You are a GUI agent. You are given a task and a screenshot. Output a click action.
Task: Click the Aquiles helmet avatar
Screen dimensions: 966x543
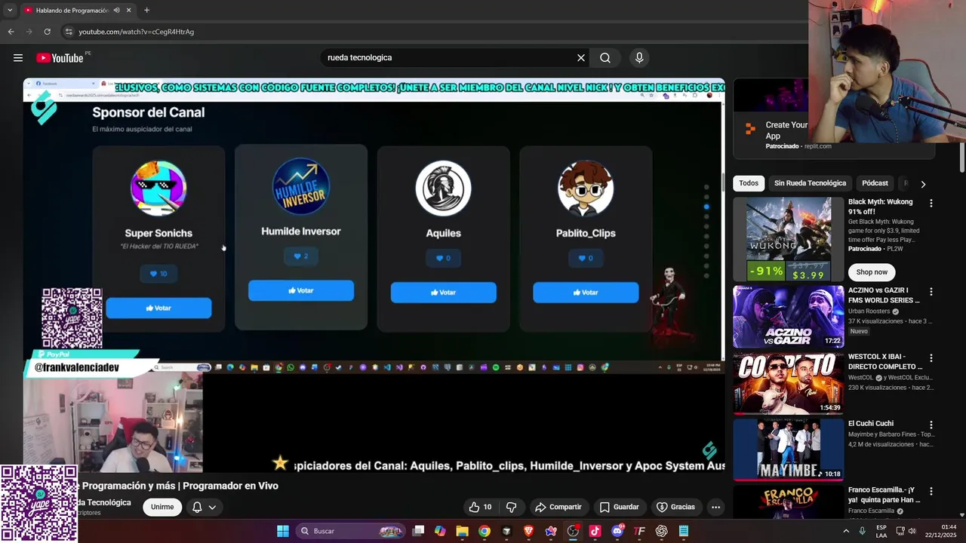point(443,189)
